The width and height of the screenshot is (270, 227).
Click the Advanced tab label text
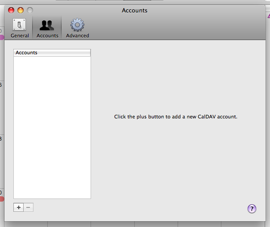77,36
